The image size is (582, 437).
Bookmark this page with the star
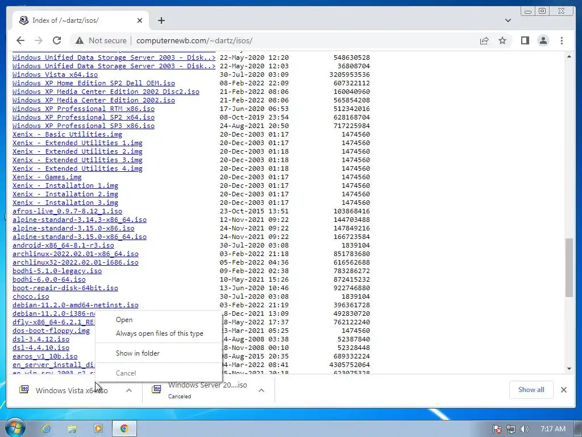tap(502, 40)
